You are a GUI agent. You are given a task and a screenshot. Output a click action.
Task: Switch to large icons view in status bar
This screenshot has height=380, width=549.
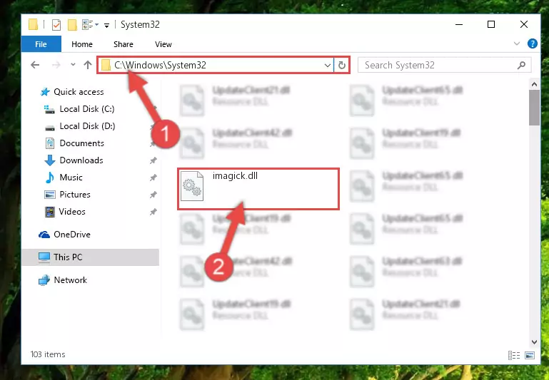[x=530, y=356]
